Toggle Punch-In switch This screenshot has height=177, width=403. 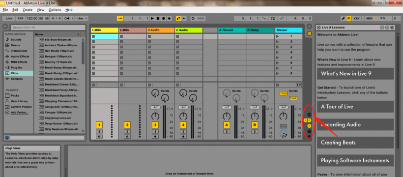click(x=264, y=19)
